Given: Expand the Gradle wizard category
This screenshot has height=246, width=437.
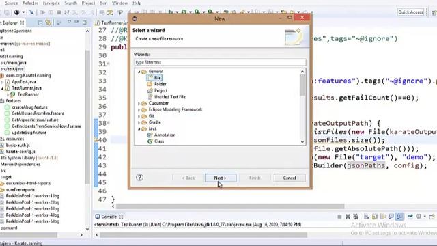Looking at the screenshot, I should pyautogui.click(x=139, y=122).
